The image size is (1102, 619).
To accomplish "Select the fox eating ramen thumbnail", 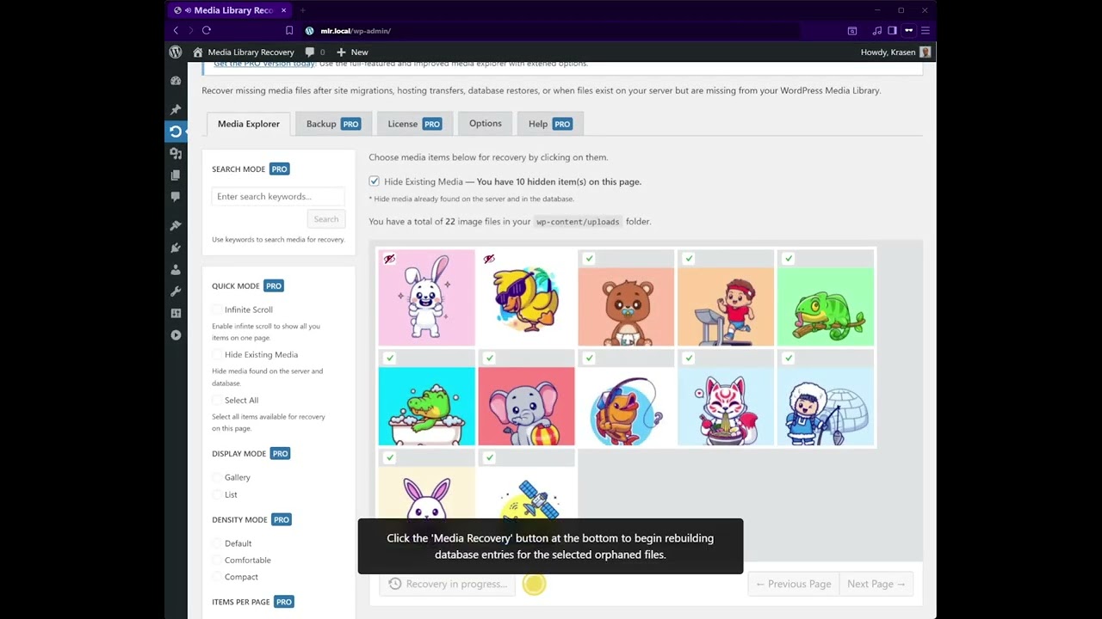I will (726, 398).
